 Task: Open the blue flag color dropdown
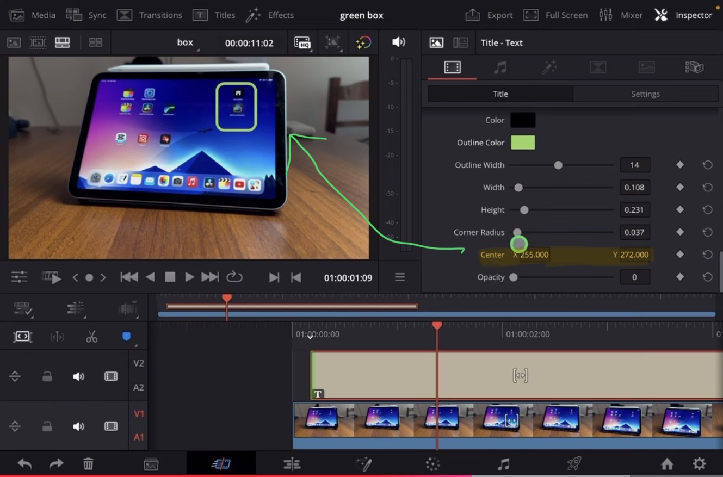tap(127, 337)
